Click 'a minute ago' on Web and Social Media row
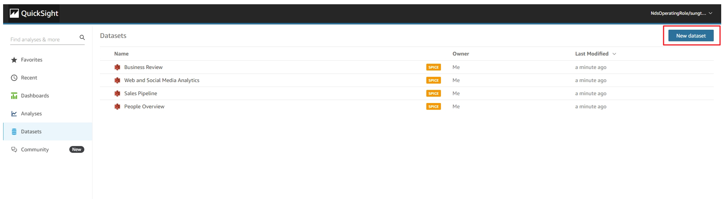 click(x=590, y=81)
